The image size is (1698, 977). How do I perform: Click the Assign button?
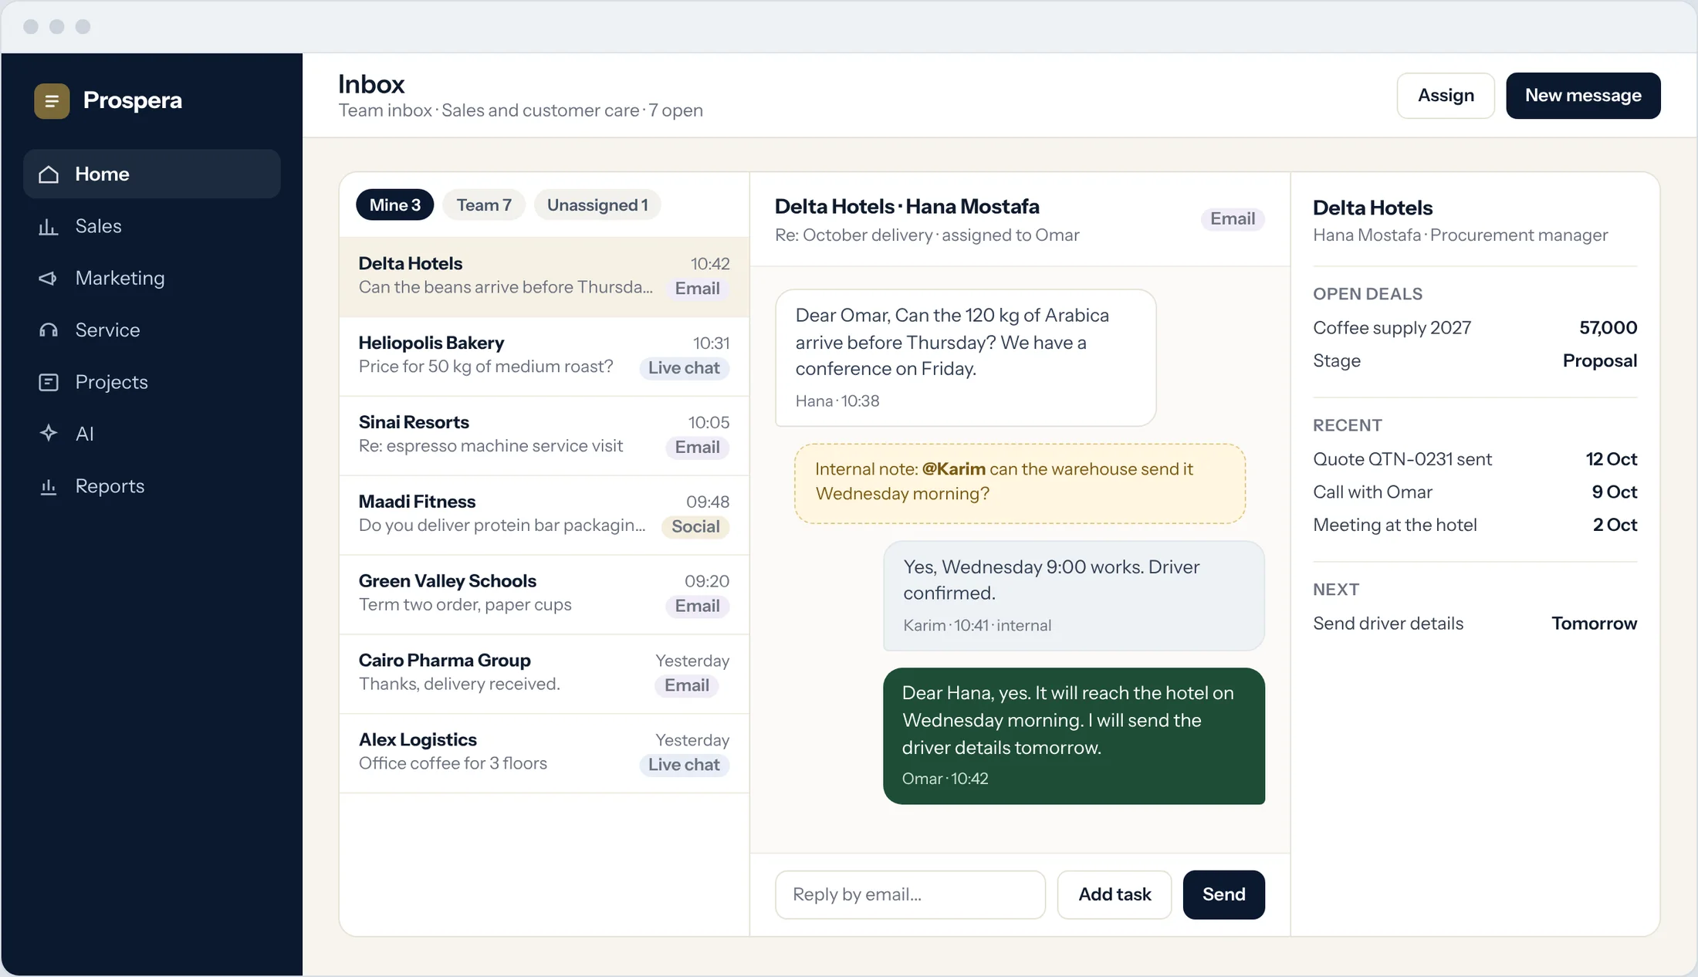[x=1446, y=96]
